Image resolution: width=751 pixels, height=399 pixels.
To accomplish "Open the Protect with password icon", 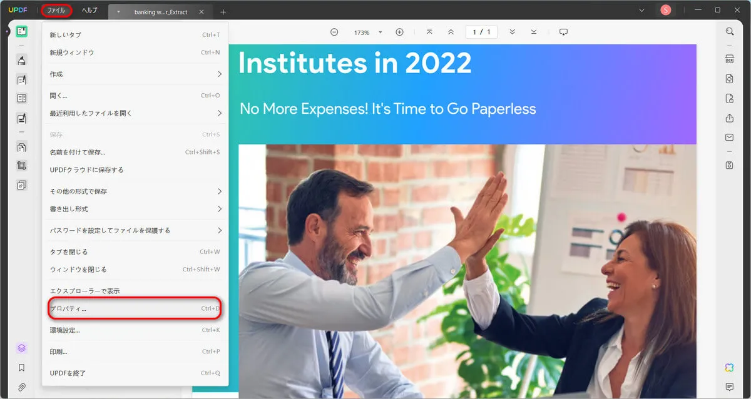I will pyautogui.click(x=730, y=98).
